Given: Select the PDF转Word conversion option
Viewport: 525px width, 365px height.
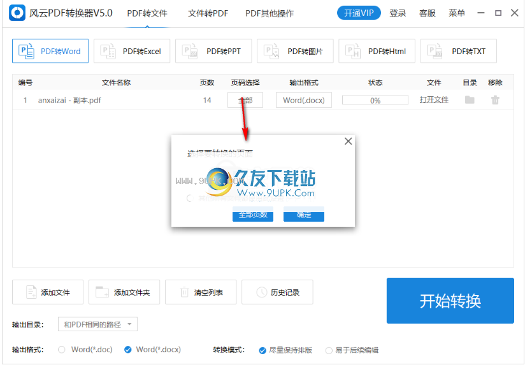Looking at the screenshot, I should click(x=50, y=51).
